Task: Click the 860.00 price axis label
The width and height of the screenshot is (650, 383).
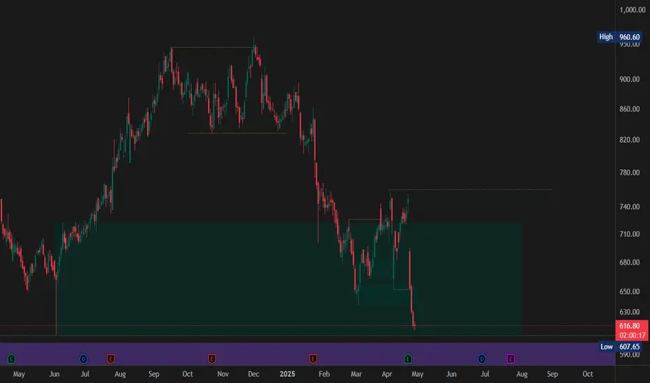Action: coord(629,109)
